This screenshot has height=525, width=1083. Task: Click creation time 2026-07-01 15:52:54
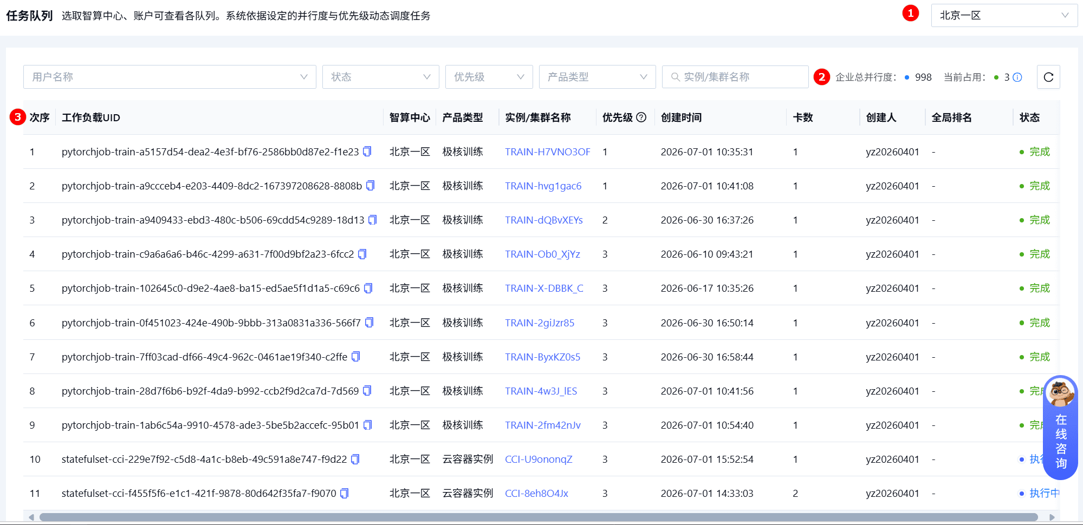coord(707,460)
